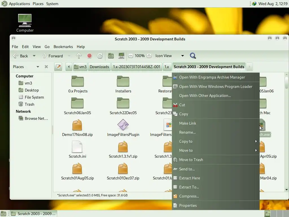Go to the Downloads path button
This screenshot has height=217, width=289.
click(99, 67)
